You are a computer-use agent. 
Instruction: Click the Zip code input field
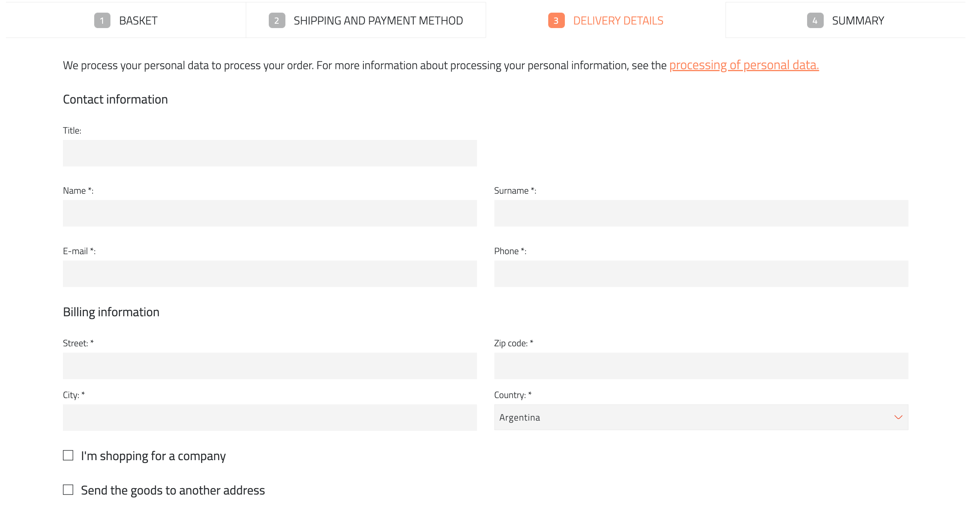pos(701,366)
